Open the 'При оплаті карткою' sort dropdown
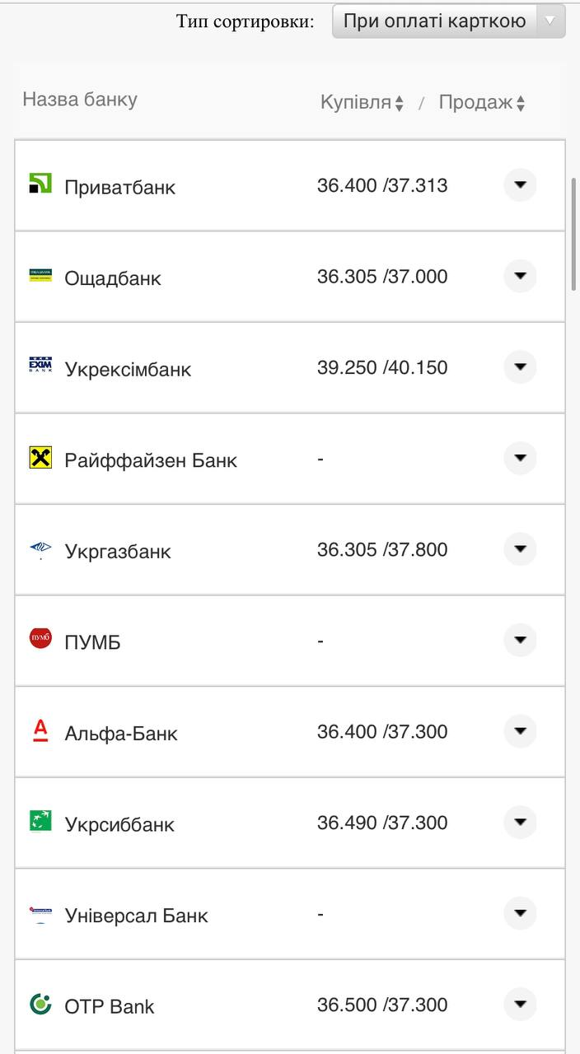This screenshot has width=580, height=1054. 448,21
